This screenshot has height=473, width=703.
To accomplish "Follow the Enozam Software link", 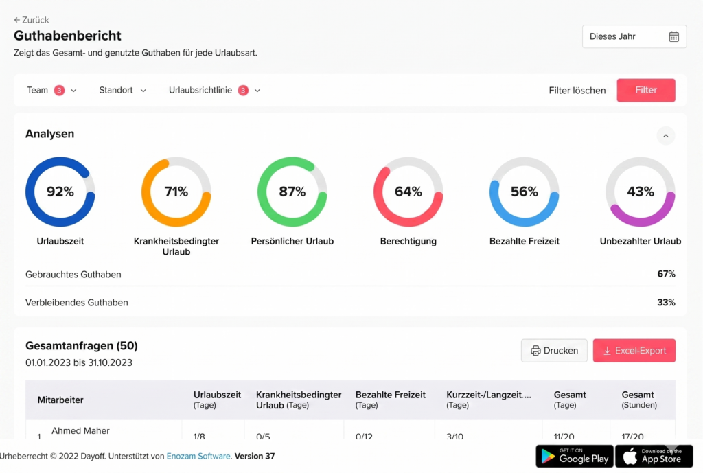I will click(198, 456).
